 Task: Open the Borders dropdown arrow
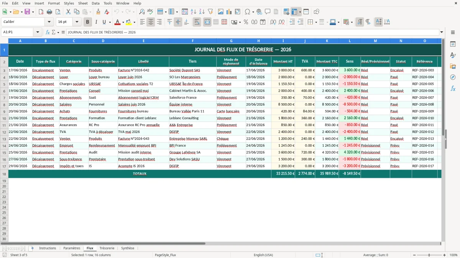[316, 22]
